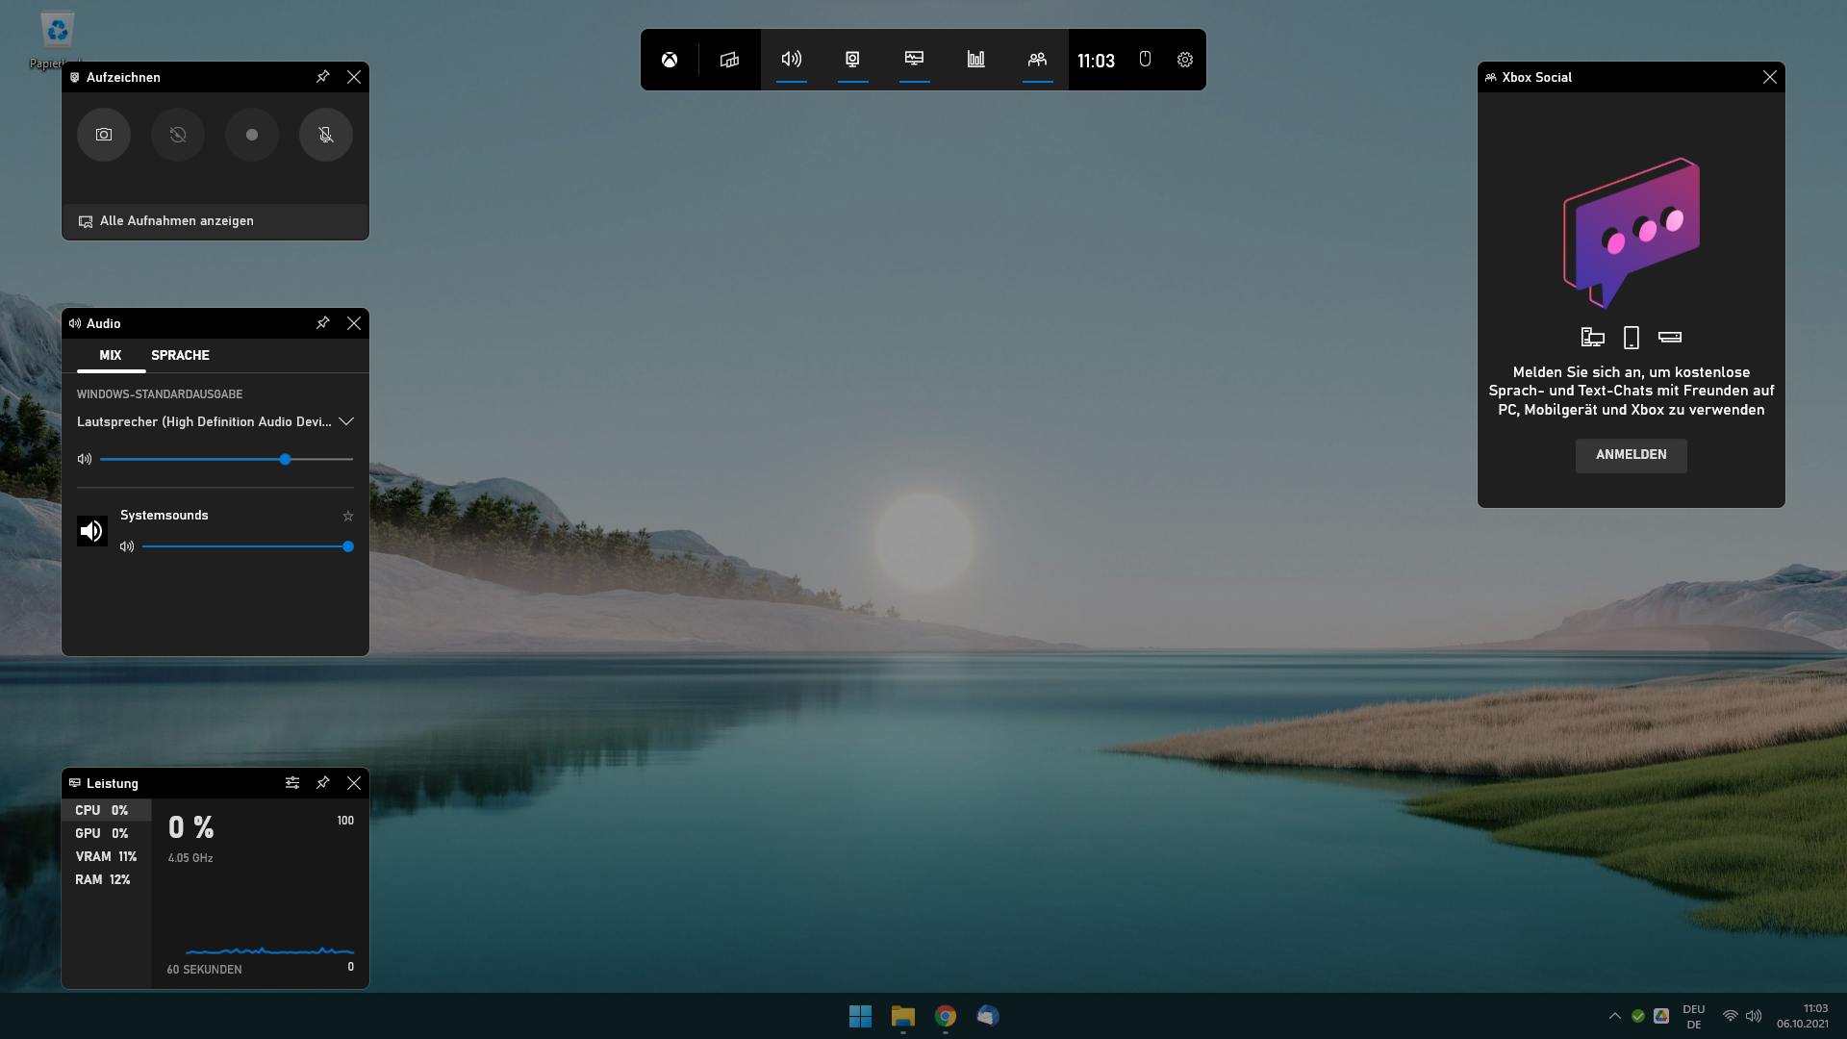1847x1039 pixels.
Task: Expand the Lautsprecher output device dropdown
Action: (346, 421)
